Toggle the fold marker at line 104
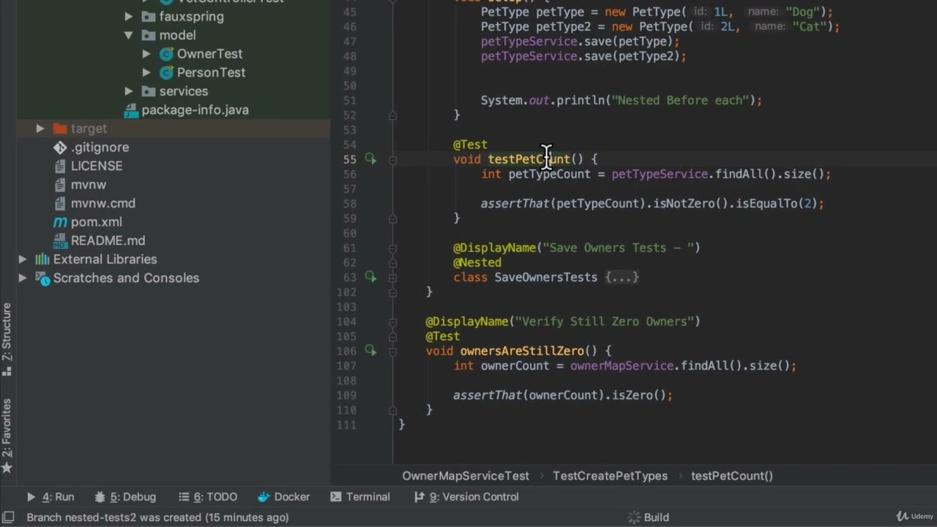 [x=393, y=321]
